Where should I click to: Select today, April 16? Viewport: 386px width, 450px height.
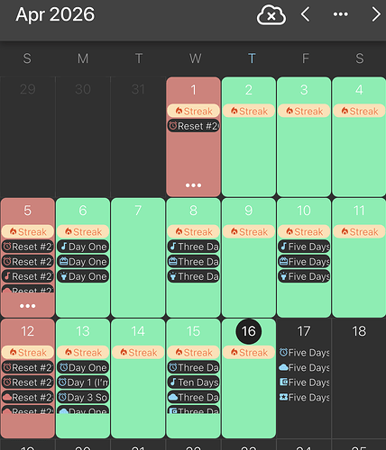249,331
